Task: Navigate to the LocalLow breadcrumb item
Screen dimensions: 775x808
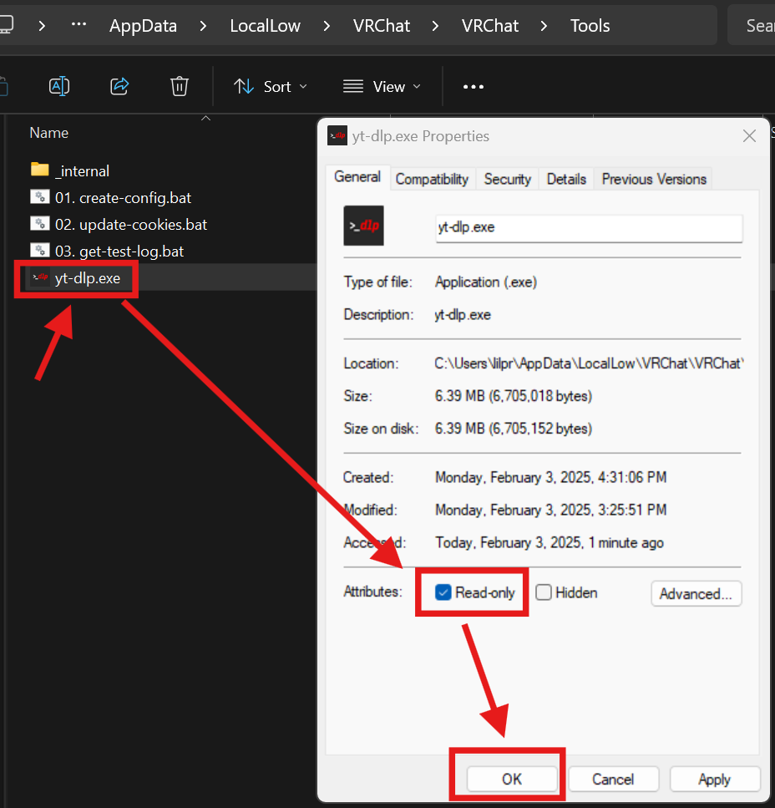Action: (x=265, y=25)
